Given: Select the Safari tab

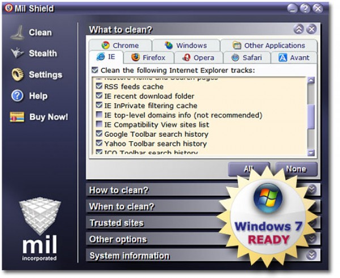Looking at the screenshot, I should (247, 57).
